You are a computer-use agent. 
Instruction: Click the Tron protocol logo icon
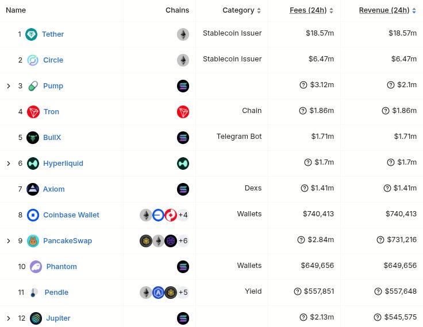33,112
